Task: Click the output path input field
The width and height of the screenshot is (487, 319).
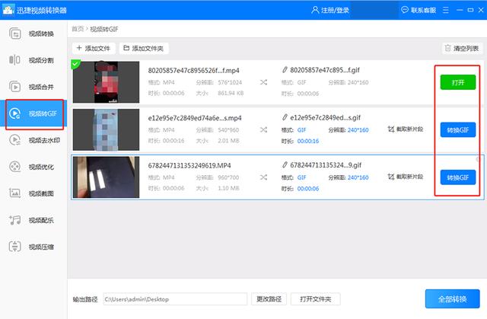Action: 175,299
